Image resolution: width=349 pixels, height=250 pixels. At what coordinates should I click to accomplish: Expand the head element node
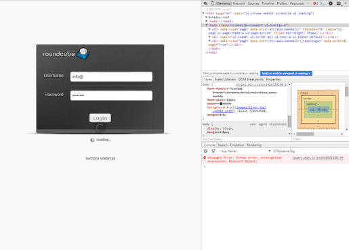coord(206,21)
